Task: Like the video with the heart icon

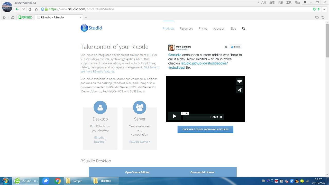Action: pos(240,81)
